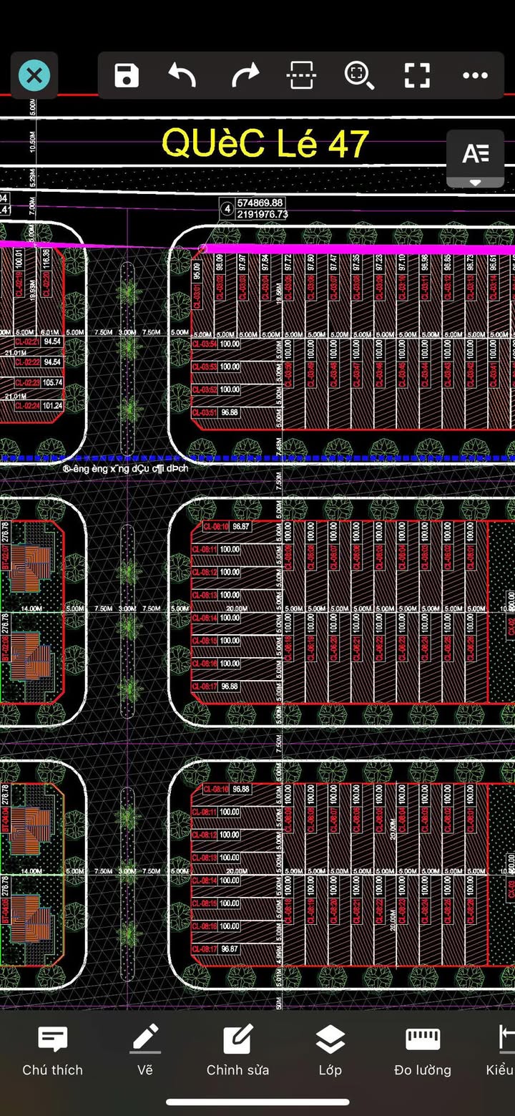Enter fullscreen view mode
The image size is (515, 1116).
417,75
